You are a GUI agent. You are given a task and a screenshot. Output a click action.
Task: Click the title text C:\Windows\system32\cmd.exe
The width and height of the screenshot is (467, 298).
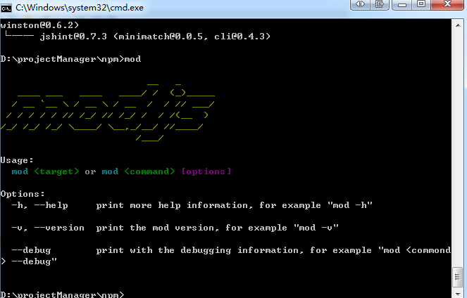[x=80, y=8]
